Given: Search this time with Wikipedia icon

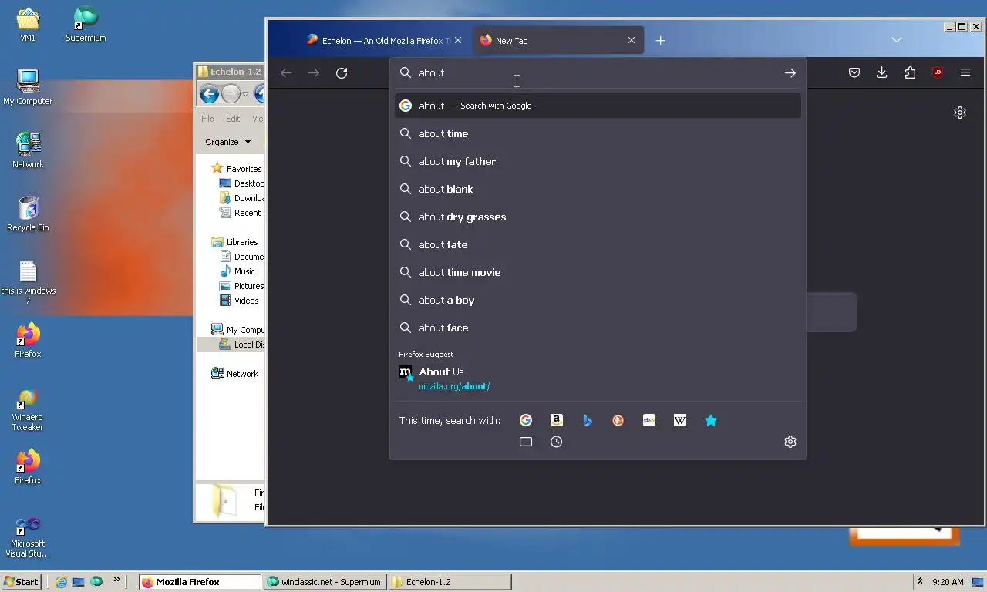Looking at the screenshot, I should coord(680,420).
